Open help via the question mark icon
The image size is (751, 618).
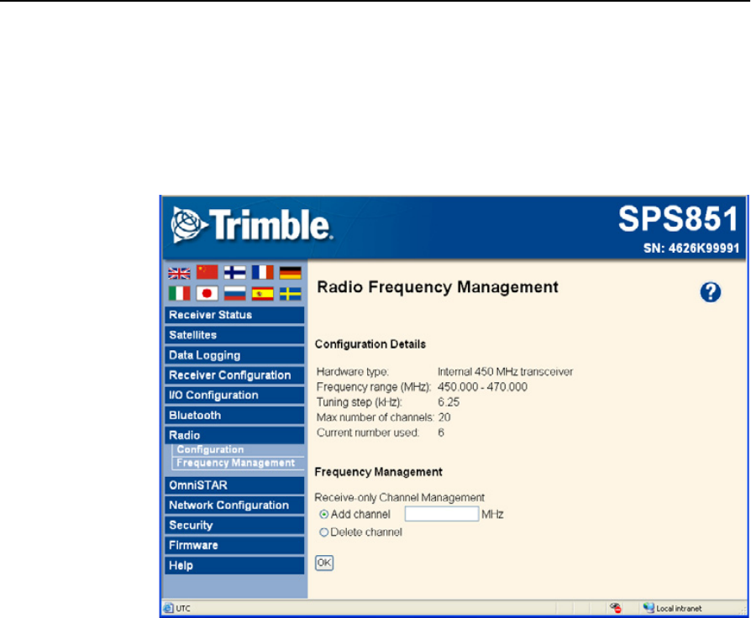[x=711, y=292]
